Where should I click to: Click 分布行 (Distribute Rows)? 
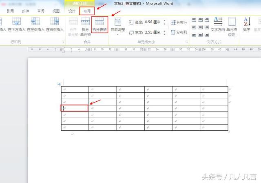(x=179, y=22)
